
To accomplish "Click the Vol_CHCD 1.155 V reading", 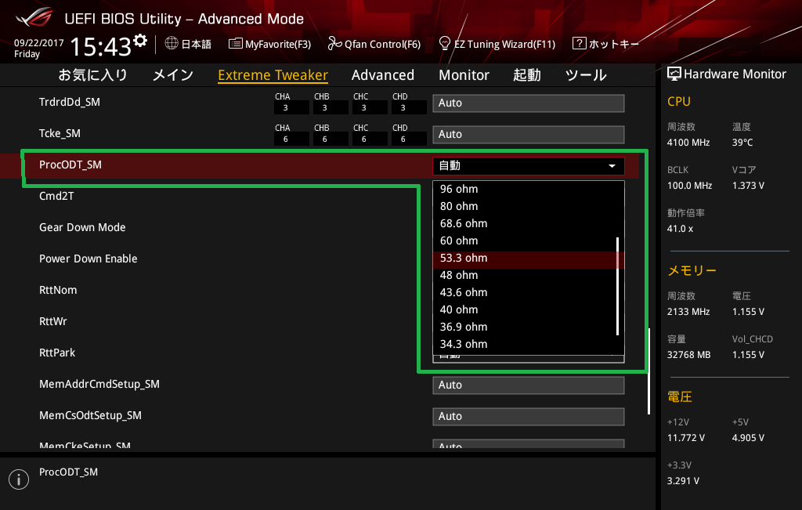I will point(748,355).
